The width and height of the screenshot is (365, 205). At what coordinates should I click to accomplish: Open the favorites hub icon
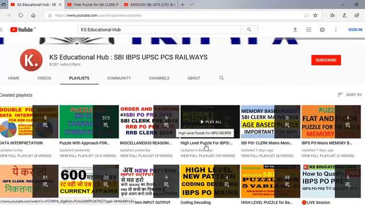332,15
